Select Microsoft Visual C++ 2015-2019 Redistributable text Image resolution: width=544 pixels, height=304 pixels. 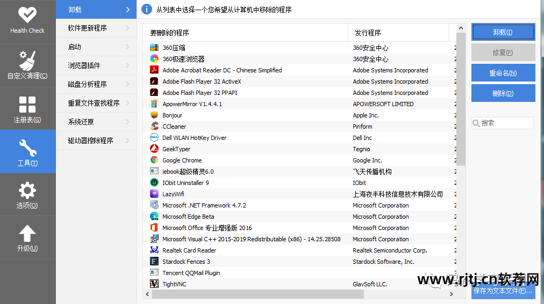[252, 239]
